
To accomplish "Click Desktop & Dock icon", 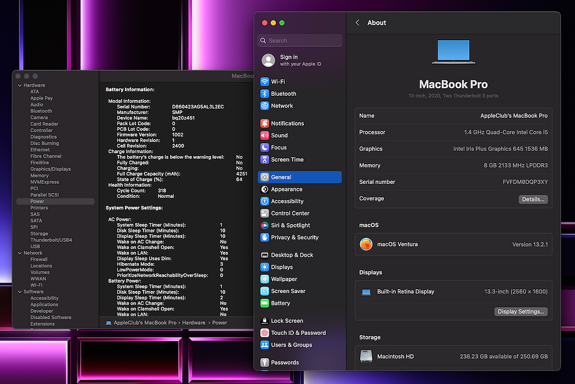I will coord(265,255).
